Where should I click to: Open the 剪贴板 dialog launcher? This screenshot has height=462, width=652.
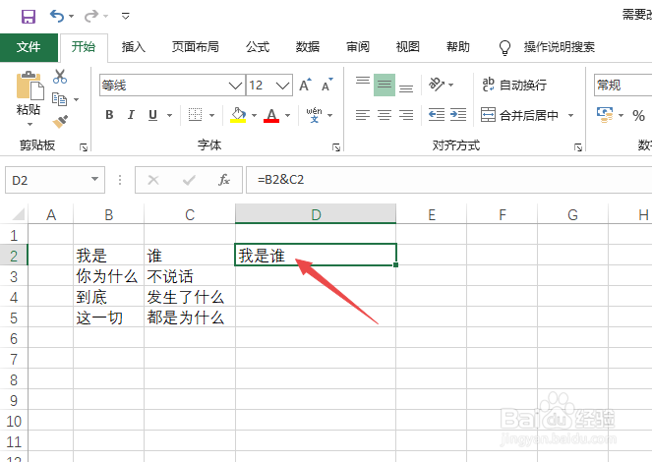tap(84, 147)
